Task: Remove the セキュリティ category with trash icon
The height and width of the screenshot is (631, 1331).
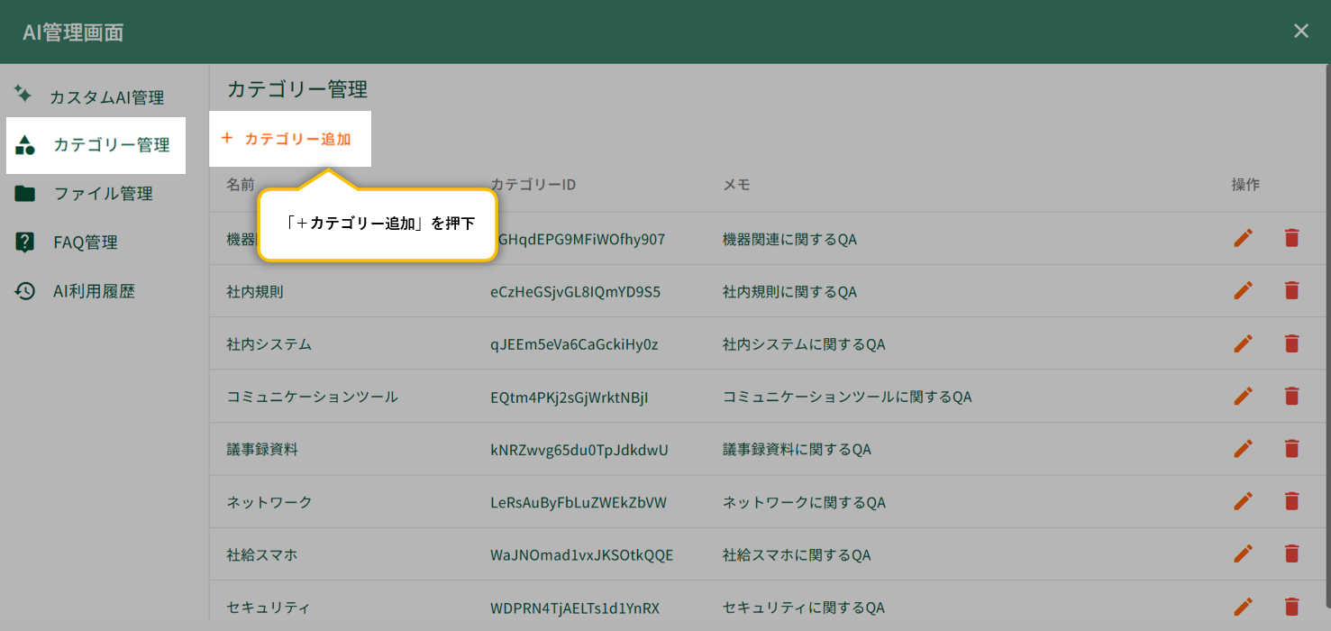Action: [x=1291, y=607]
